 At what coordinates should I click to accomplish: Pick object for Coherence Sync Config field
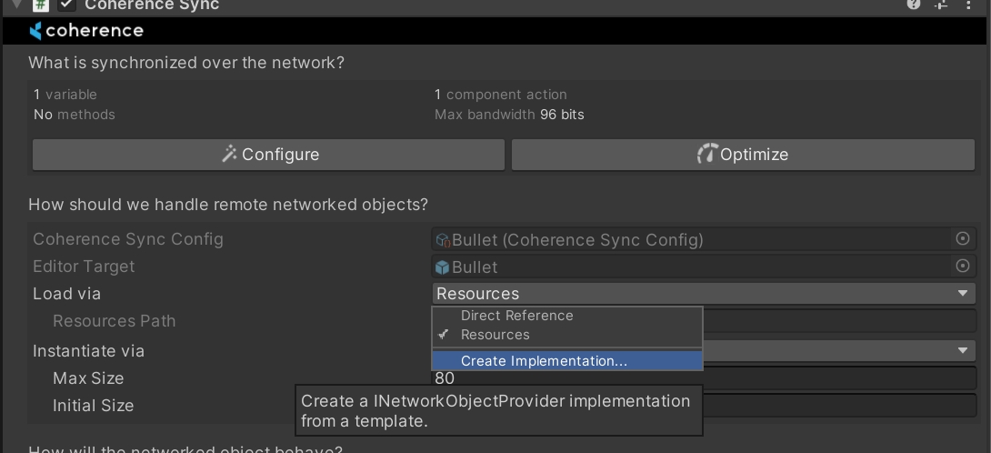pos(963,239)
